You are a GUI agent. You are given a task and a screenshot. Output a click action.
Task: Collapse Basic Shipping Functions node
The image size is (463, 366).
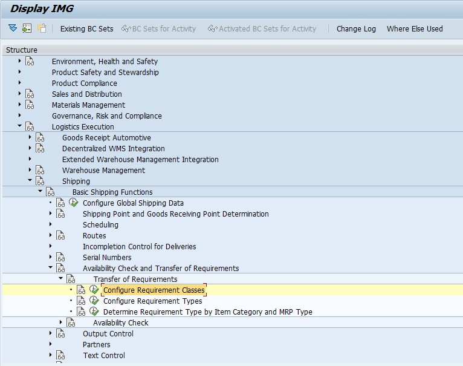pyautogui.click(x=40, y=191)
